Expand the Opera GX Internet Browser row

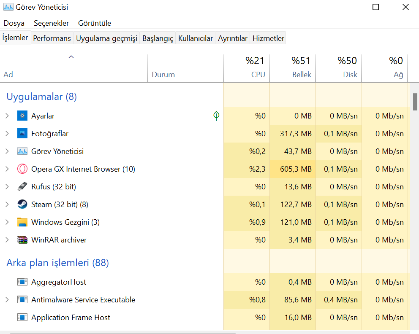tap(7, 169)
